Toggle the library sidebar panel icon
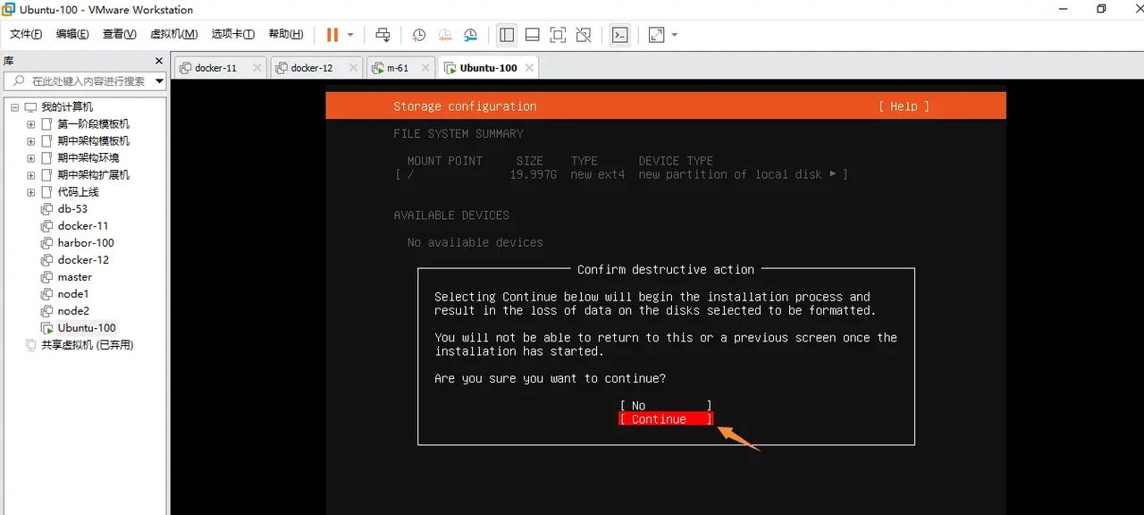 click(507, 35)
